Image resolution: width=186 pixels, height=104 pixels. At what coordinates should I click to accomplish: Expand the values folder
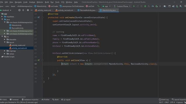(5, 54)
